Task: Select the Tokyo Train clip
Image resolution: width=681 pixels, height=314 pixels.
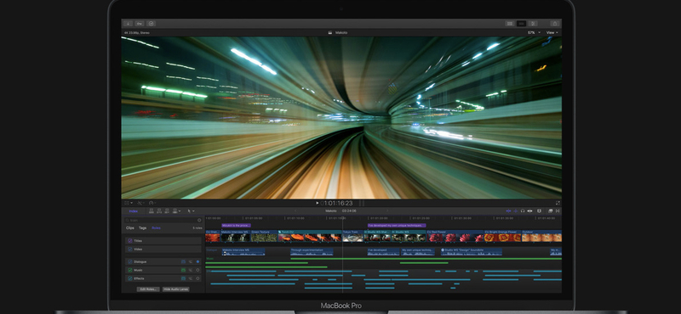Action: pos(352,236)
